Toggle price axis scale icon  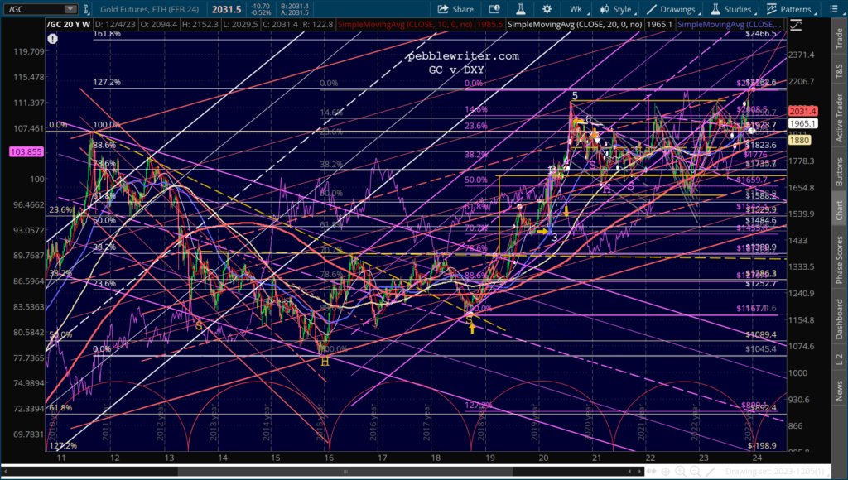[x=796, y=24]
